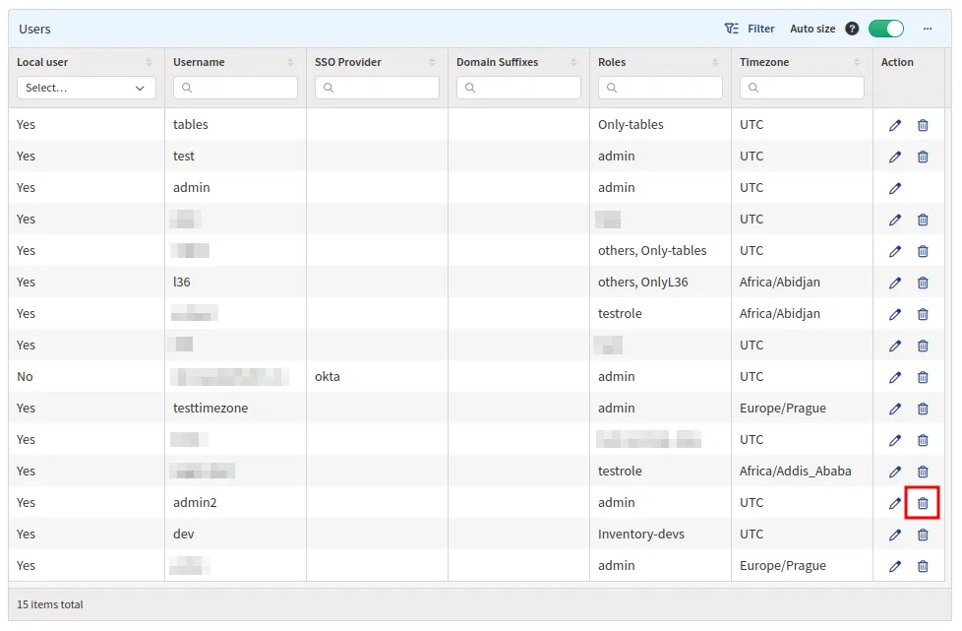Sort by the Username column header
Image resolution: width=962 pixels, height=631 pixels.
pyautogui.click(x=199, y=62)
